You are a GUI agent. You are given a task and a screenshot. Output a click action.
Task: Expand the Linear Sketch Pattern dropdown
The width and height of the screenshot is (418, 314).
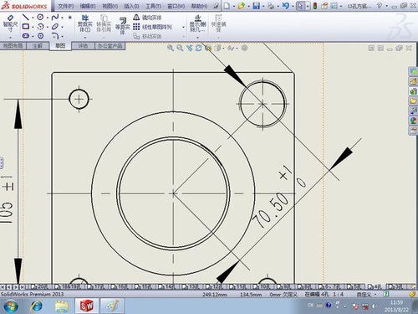point(183,28)
